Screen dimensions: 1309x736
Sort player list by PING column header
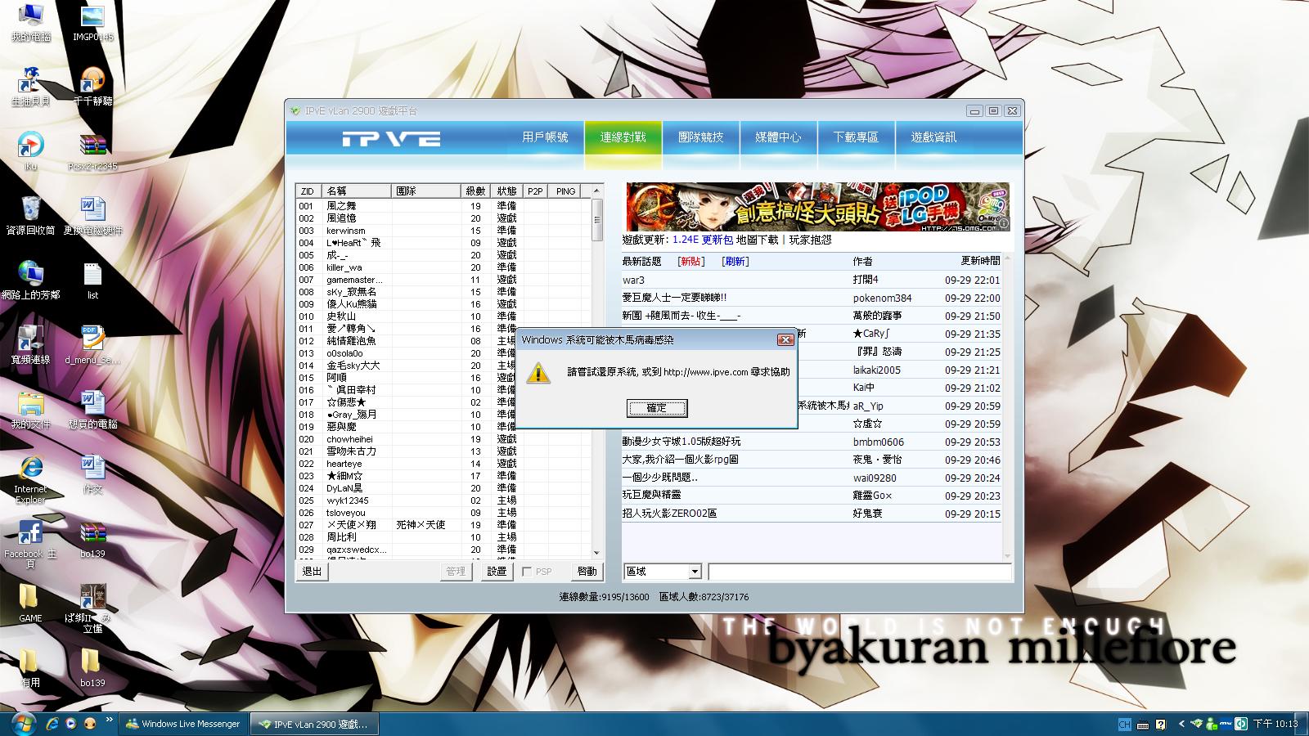point(565,191)
